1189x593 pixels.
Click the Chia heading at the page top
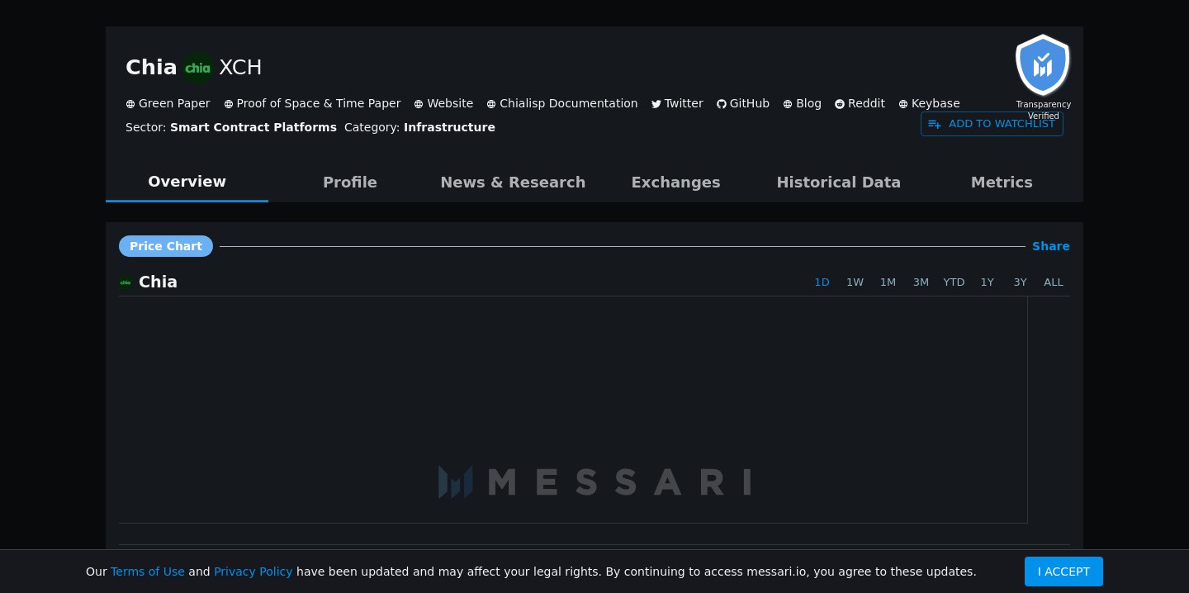click(x=151, y=68)
